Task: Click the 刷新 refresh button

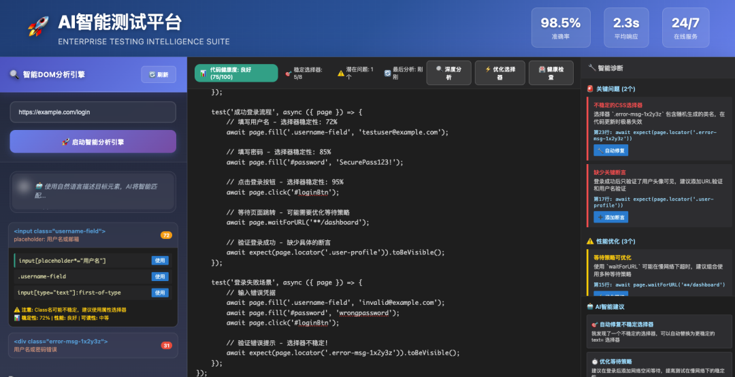Action: [x=159, y=75]
